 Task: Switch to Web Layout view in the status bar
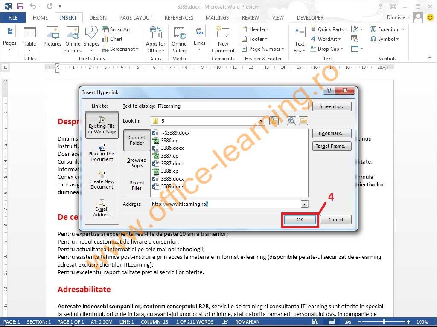[x=348, y=322]
